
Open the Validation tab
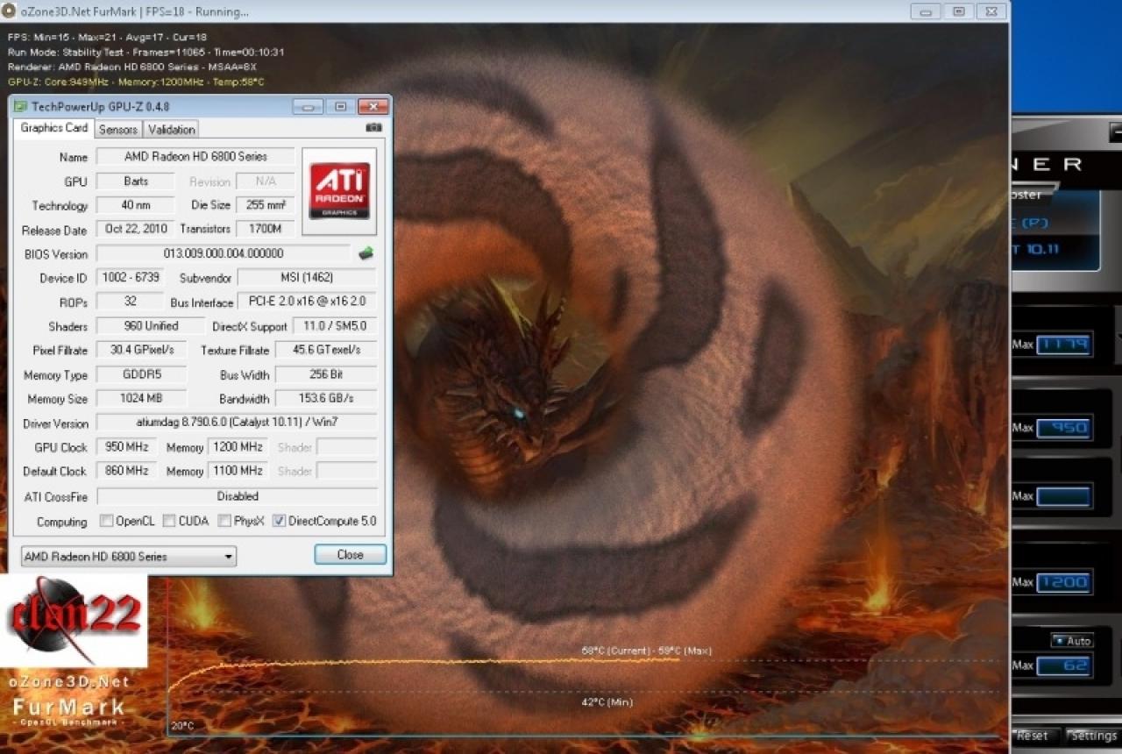[171, 130]
